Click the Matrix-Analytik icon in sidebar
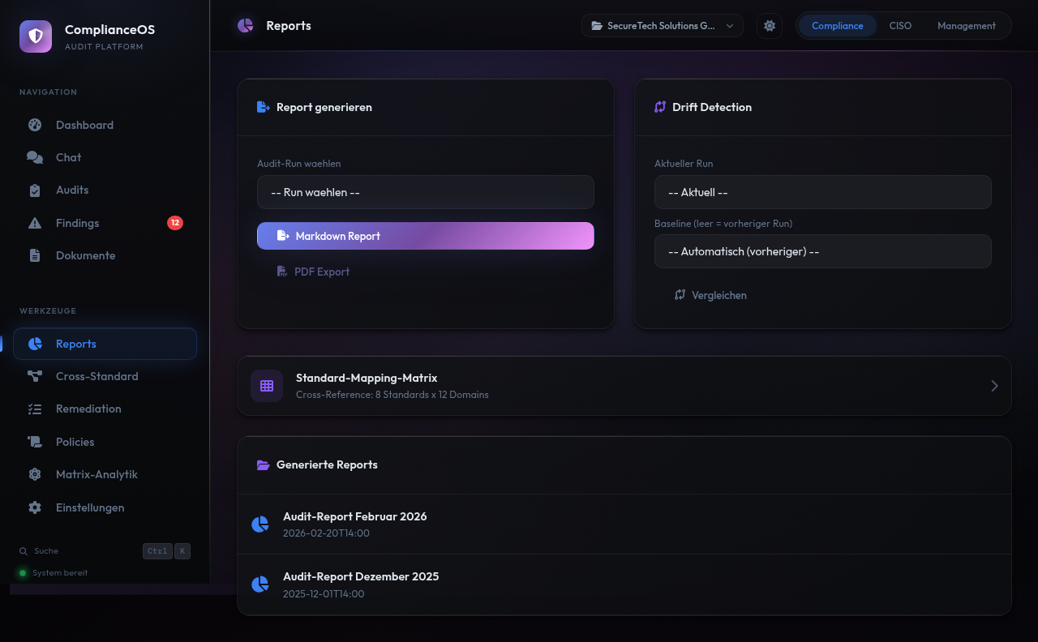Viewport: 1038px width, 642px height. pyautogui.click(x=35, y=474)
